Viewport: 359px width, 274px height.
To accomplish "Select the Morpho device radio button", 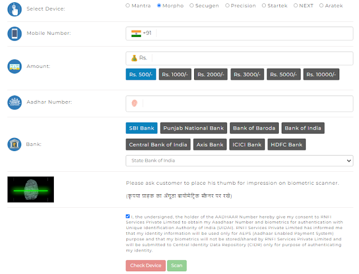I will pos(159,6).
